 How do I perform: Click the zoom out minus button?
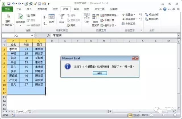coord(151,115)
